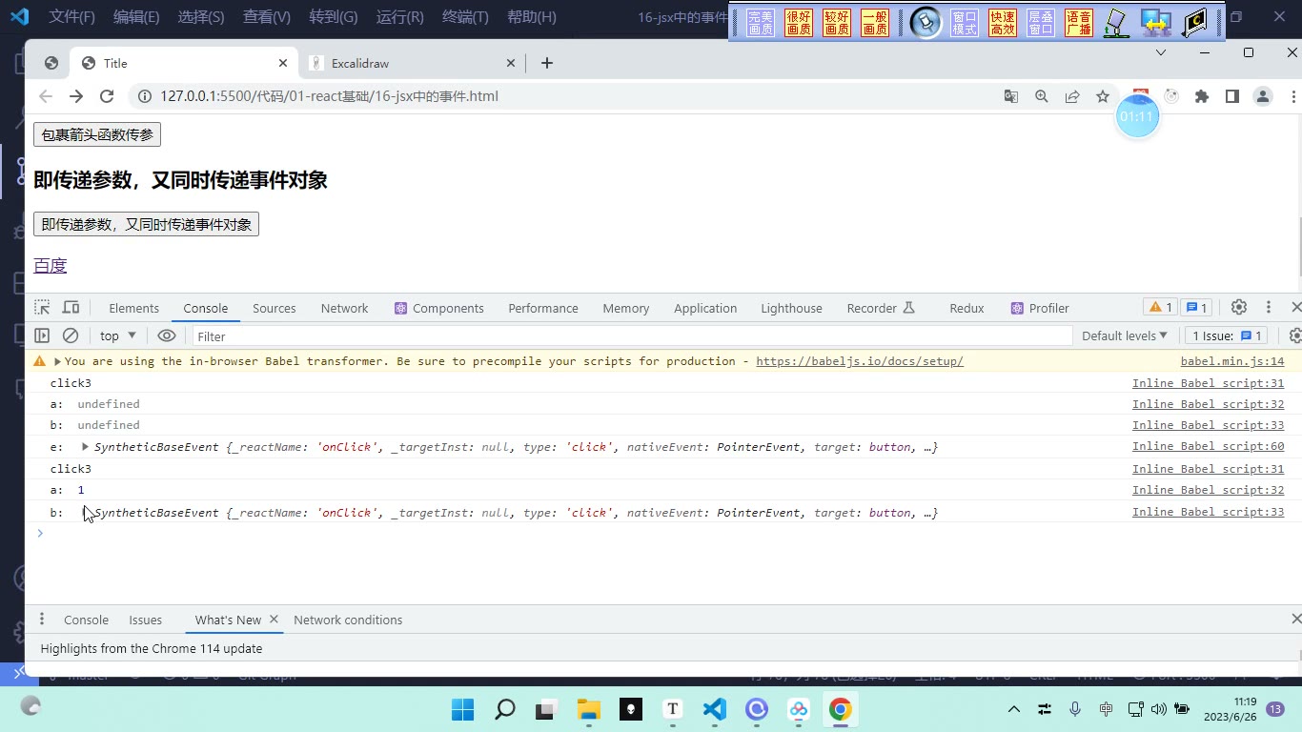Image resolution: width=1302 pixels, height=732 pixels.
Task: Open DevTools settings gear icon
Action: [x=1239, y=307]
